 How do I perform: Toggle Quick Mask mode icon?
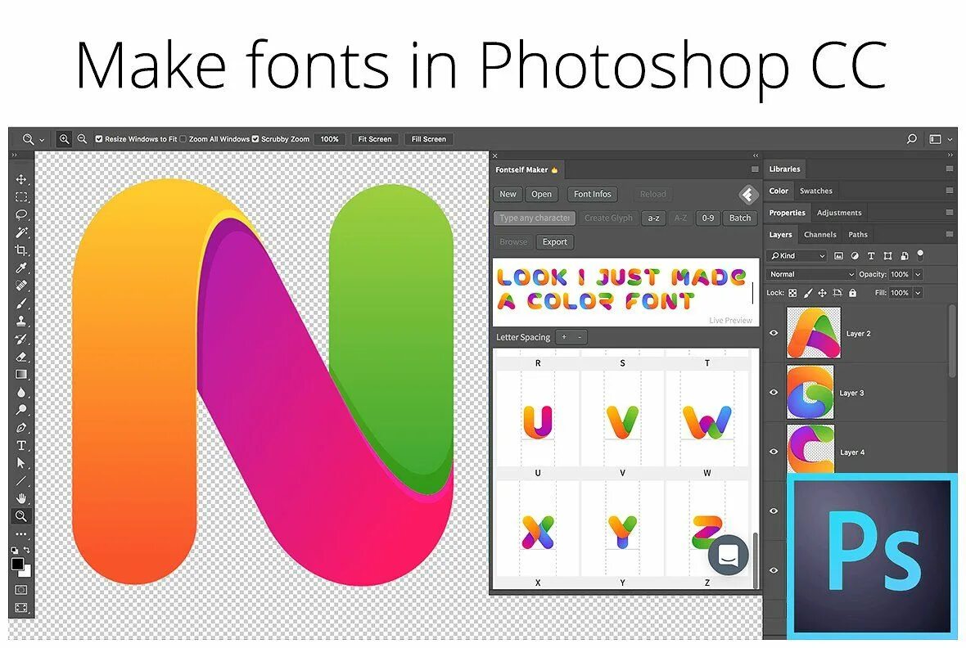21,589
